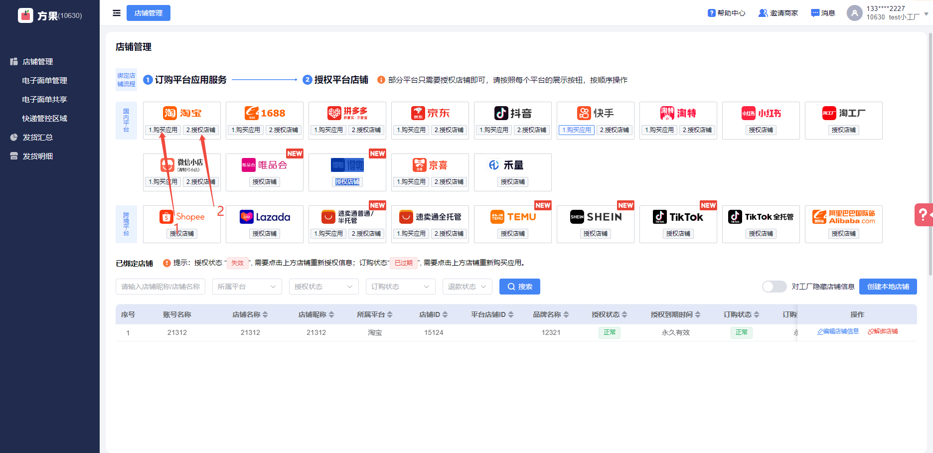Click the 创建本地店铺 button
Image resolution: width=933 pixels, height=453 pixels.
pyautogui.click(x=888, y=287)
